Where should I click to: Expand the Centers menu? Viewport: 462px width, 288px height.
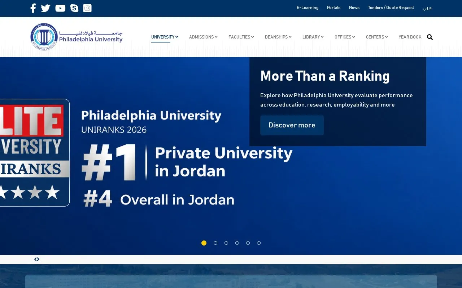[377, 37]
